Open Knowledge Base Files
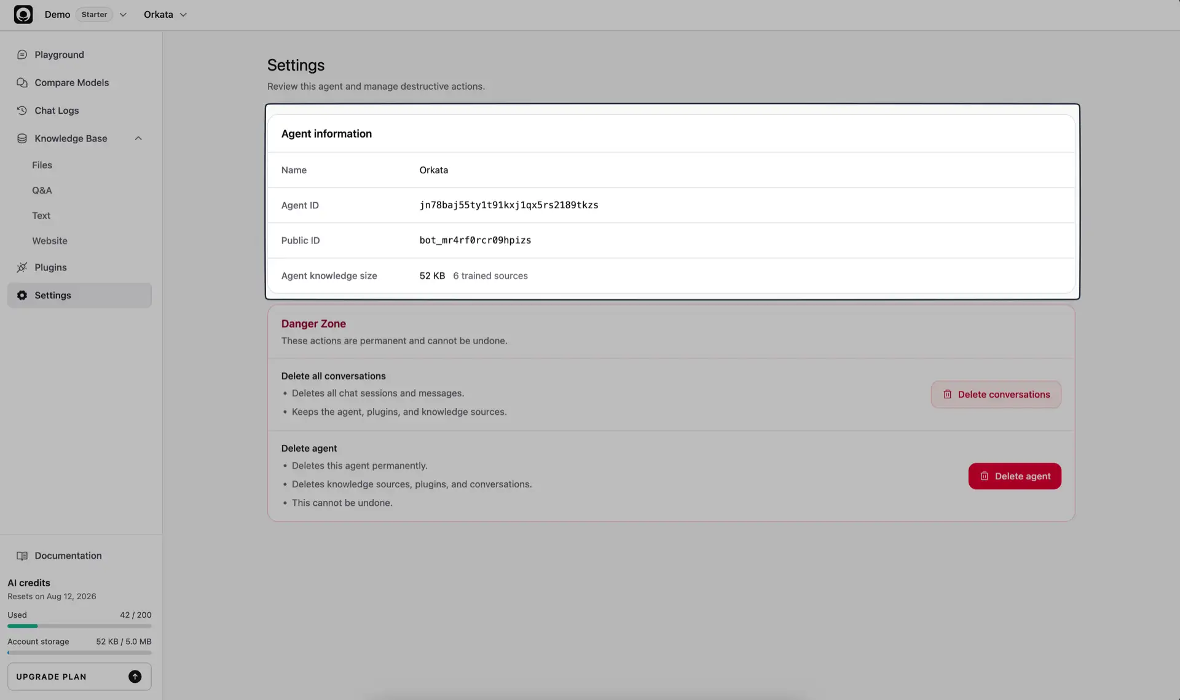This screenshot has width=1180, height=700. click(42, 165)
